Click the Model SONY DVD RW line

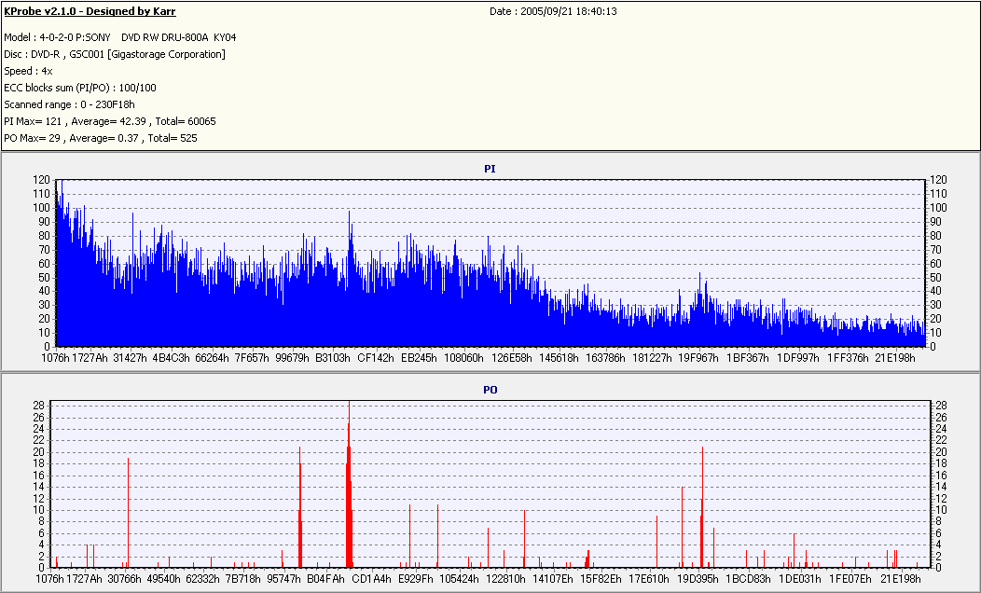[x=120, y=37]
